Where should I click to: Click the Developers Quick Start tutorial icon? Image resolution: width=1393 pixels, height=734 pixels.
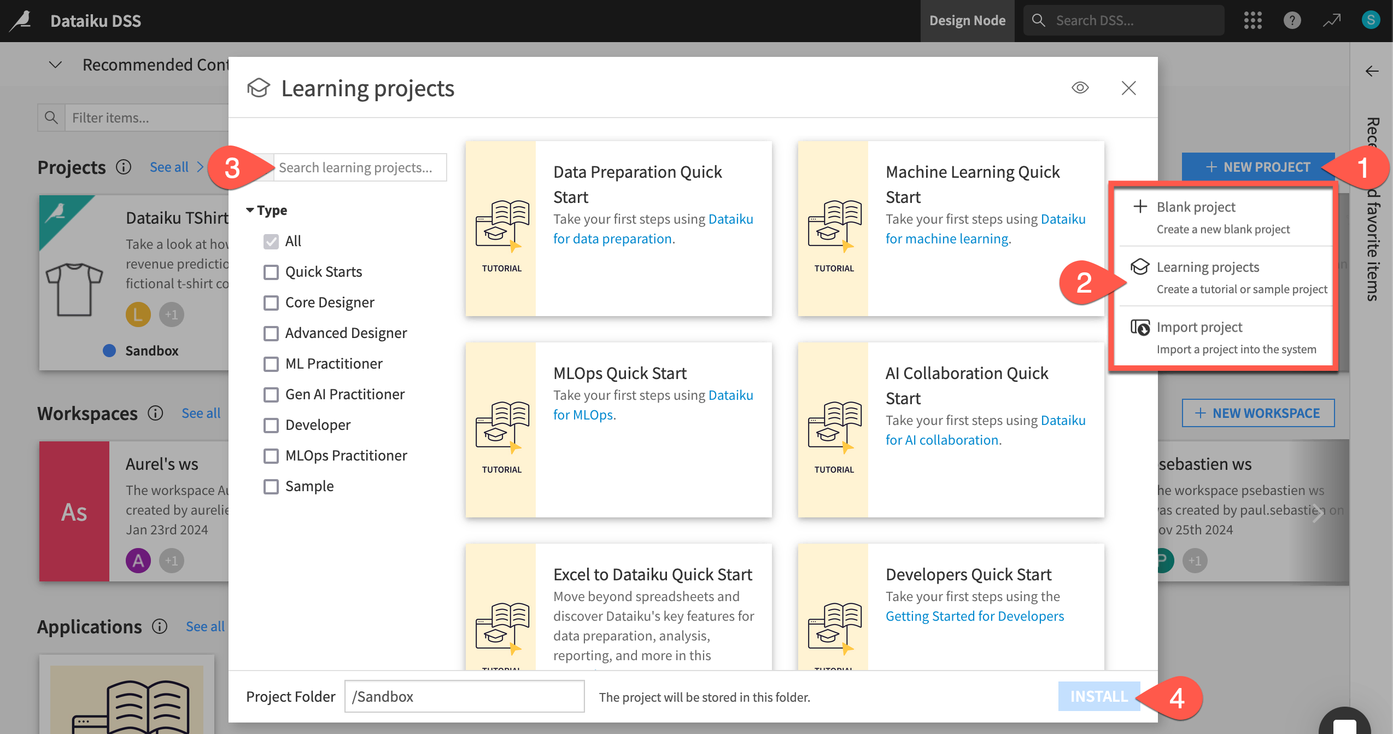(x=834, y=629)
